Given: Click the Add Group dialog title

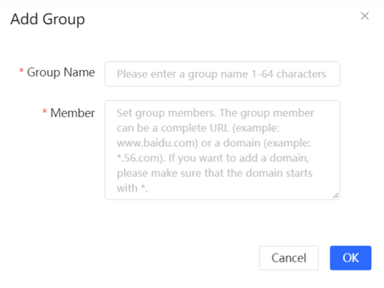Looking at the screenshot, I should pos(48,19).
